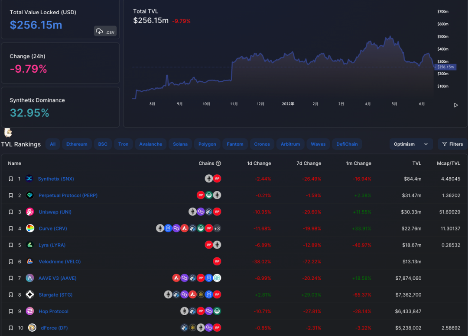Click the Curve rainbow logo icon
The height and width of the screenshot is (336, 468).
coord(30,228)
